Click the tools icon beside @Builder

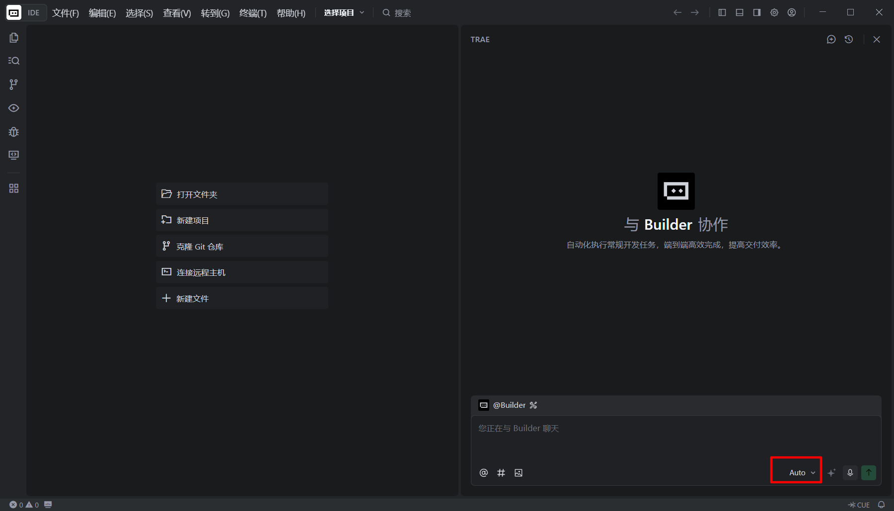533,405
